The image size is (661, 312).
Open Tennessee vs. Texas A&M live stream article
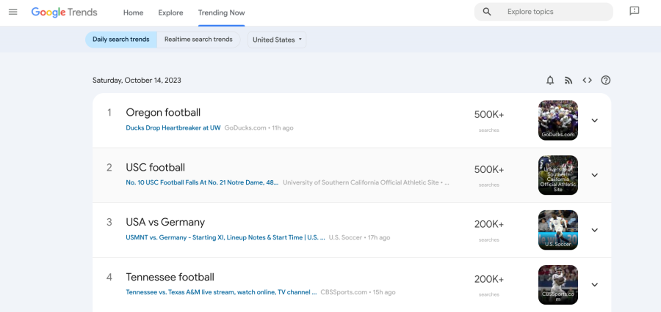(221, 292)
